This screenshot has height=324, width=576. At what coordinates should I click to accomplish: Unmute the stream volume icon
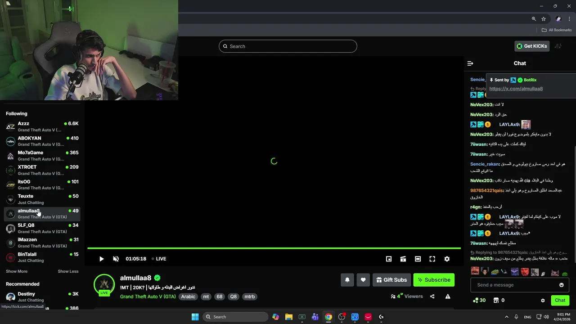click(116, 259)
